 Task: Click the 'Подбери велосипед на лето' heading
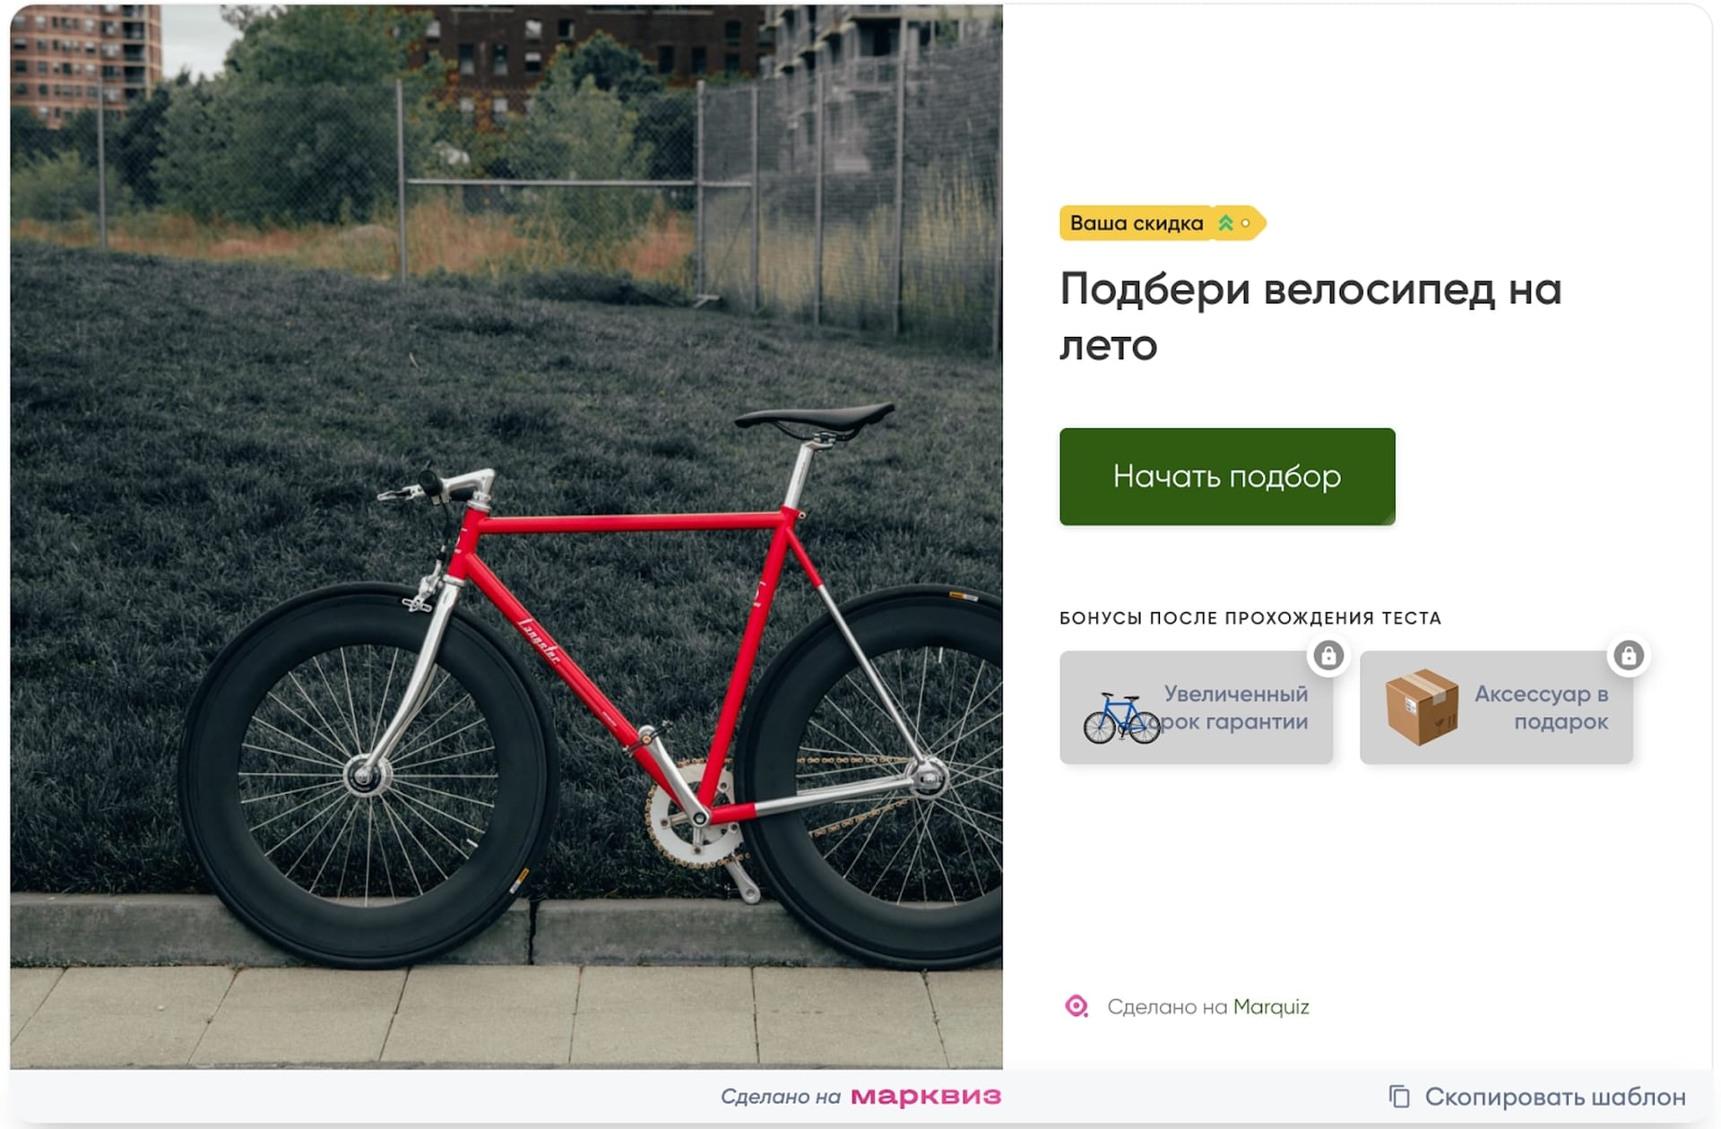[1310, 316]
